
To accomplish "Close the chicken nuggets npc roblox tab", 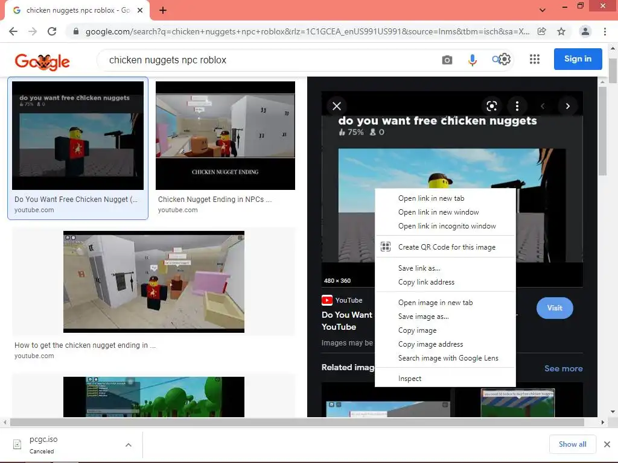I will click(140, 10).
